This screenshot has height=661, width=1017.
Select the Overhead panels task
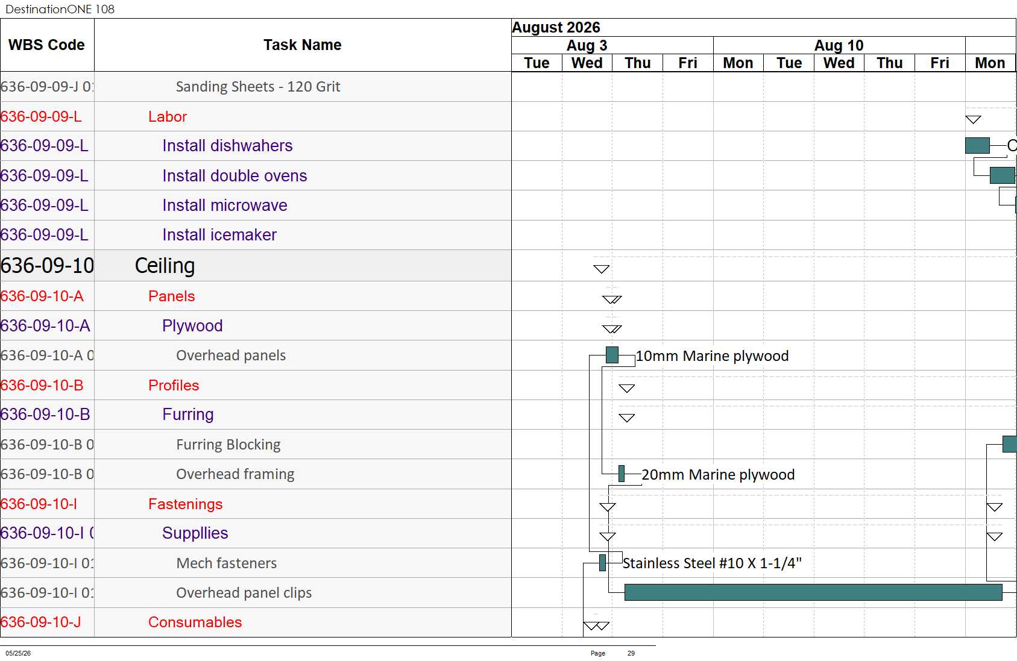231,356
